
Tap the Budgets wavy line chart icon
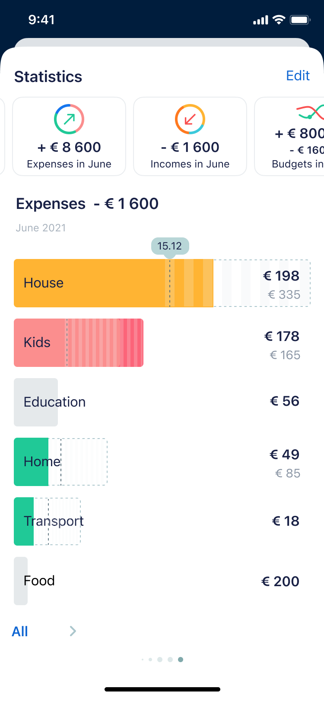coord(310,113)
